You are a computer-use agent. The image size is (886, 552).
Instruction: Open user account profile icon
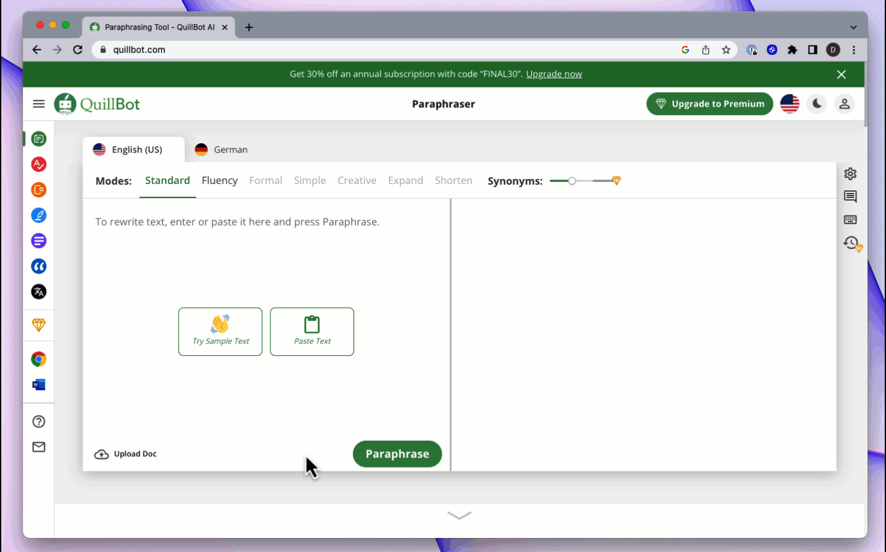[844, 103]
